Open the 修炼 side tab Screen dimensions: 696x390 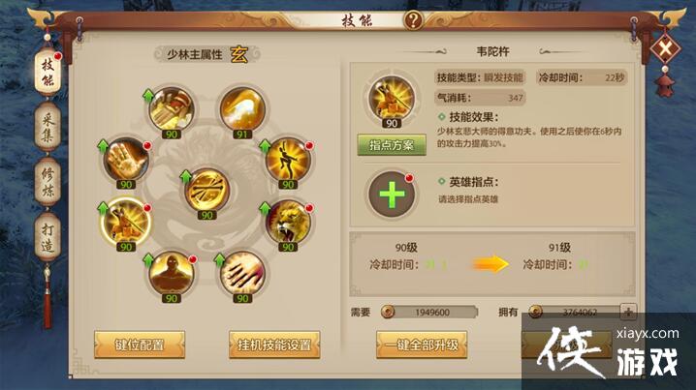(x=47, y=182)
